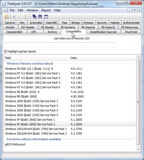Viewport: 144px width, 160px height.
Task: Click the open file toolbar icon
Action: 7,16
